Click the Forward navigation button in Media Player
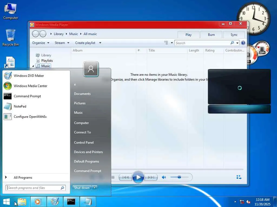The width and height of the screenshot is (277, 207). pos(43,34)
